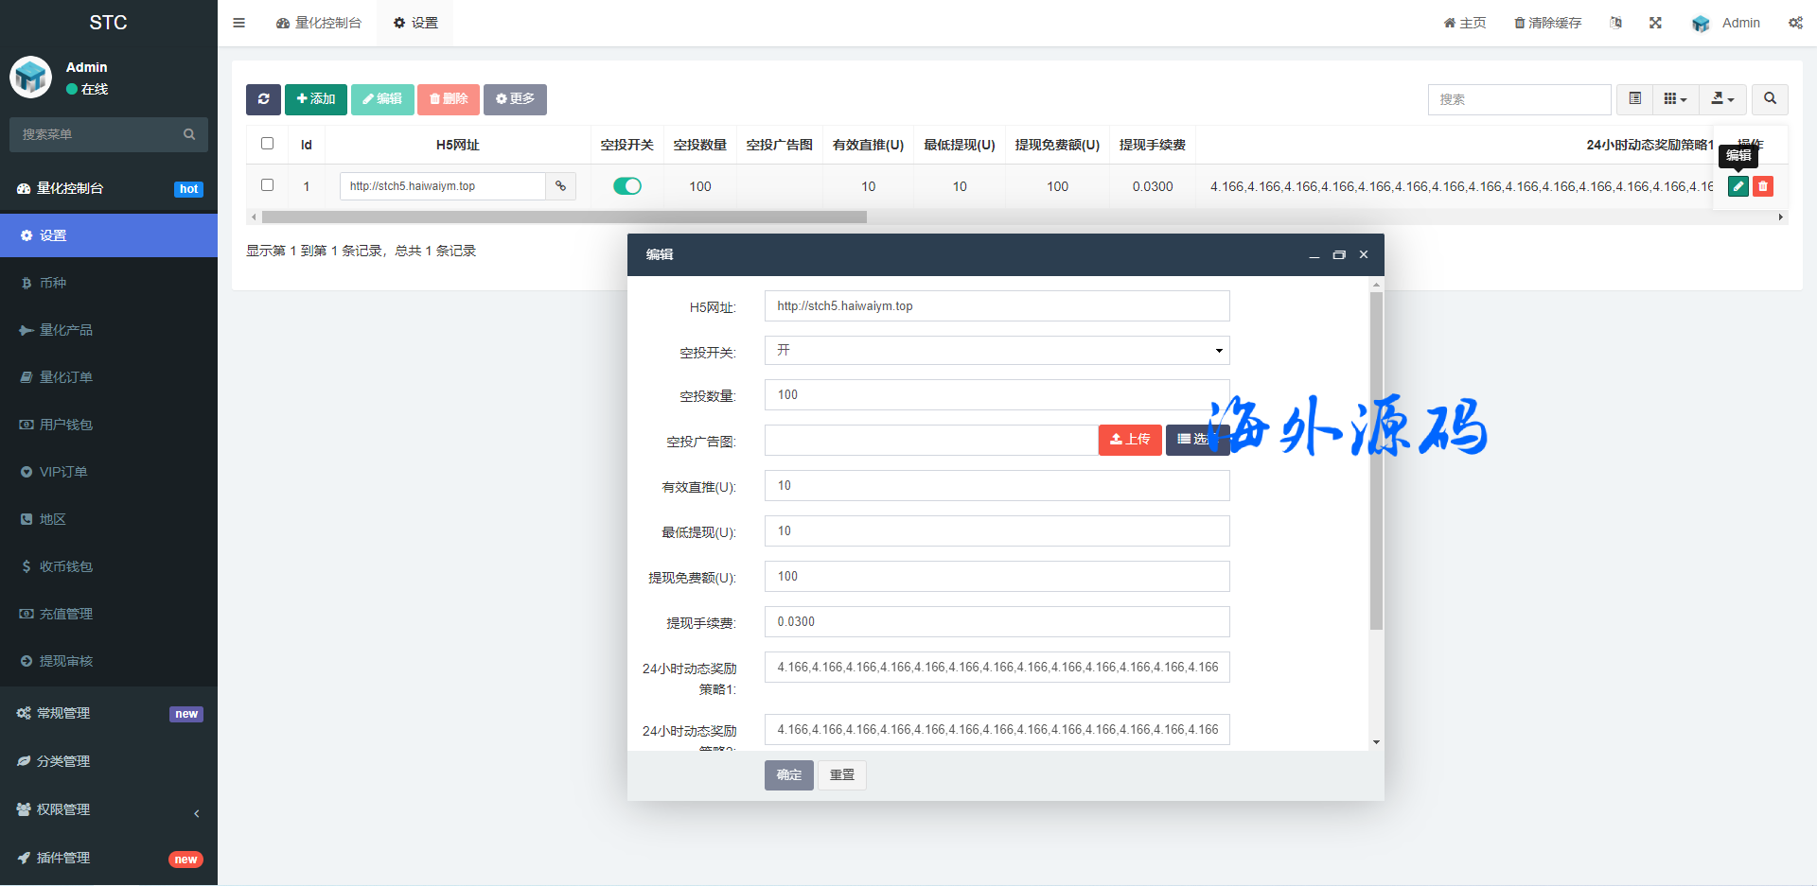Screen dimensions: 1817x886
Task: Click the table view toggle icon
Action: pos(1634,99)
